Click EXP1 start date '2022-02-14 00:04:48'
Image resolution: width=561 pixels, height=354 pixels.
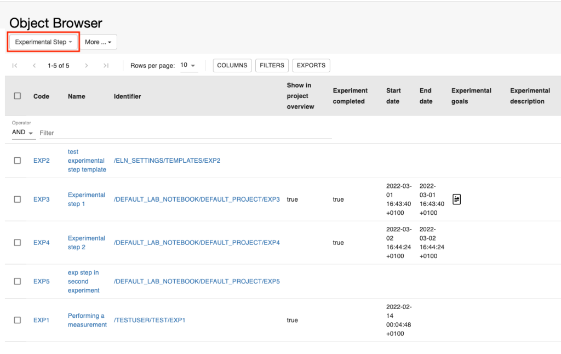pyautogui.click(x=399, y=320)
